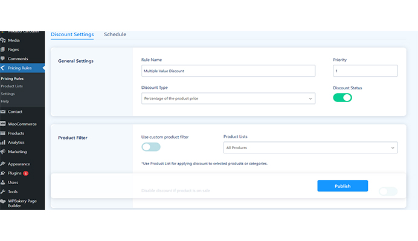Click the Products sidebar icon
418x241 pixels.
pyautogui.click(x=3, y=133)
